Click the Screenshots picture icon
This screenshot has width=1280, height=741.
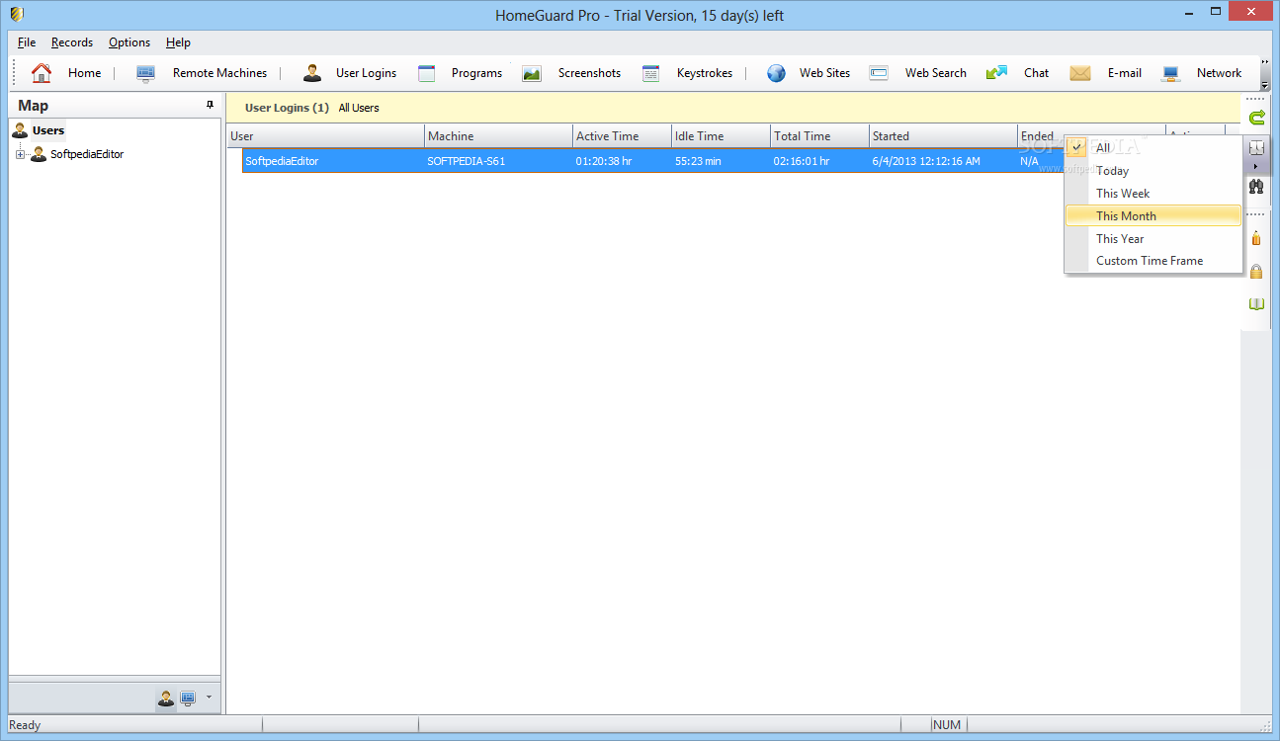532,73
